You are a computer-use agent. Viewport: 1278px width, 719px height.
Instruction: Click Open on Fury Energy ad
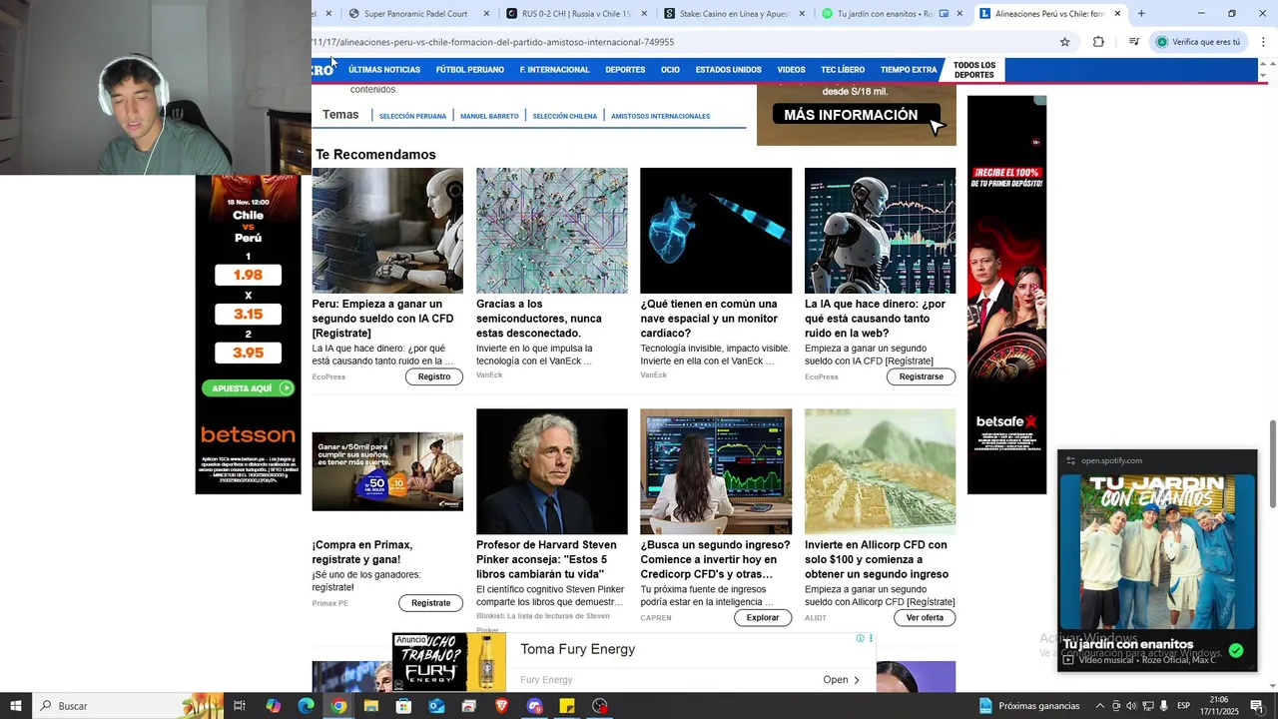(x=841, y=680)
